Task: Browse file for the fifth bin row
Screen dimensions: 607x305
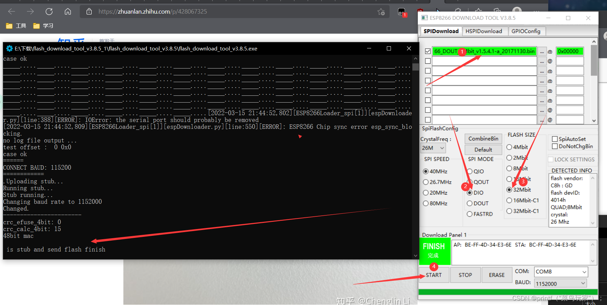Action: [x=542, y=91]
